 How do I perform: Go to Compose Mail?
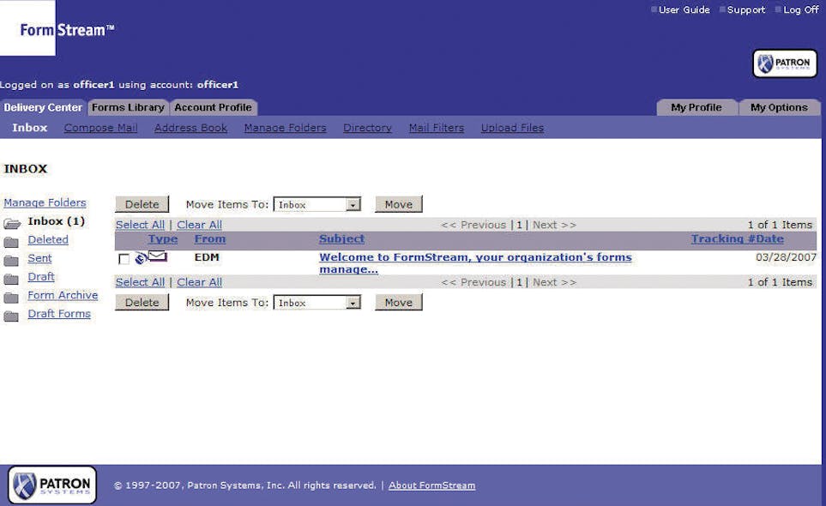tap(100, 128)
